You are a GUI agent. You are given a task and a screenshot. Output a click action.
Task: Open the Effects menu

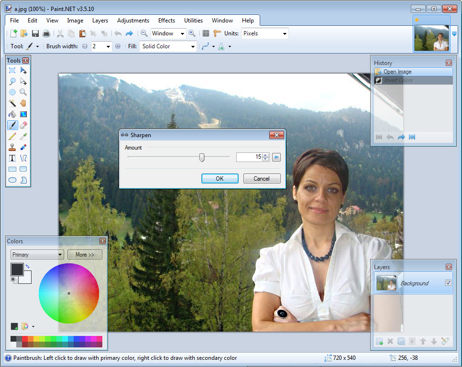(167, 21)
